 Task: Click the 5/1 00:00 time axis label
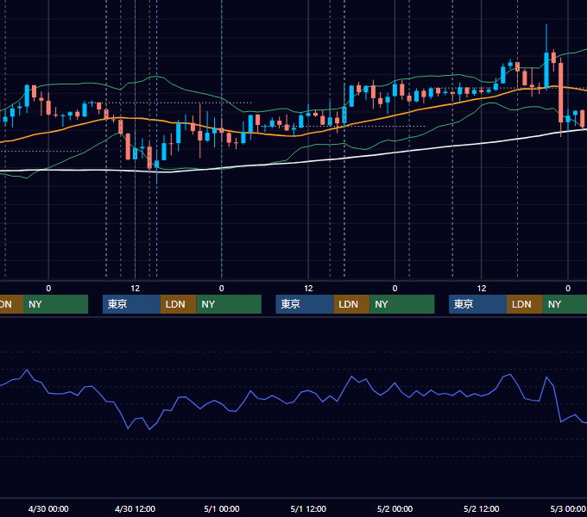[x=222, y=508]
